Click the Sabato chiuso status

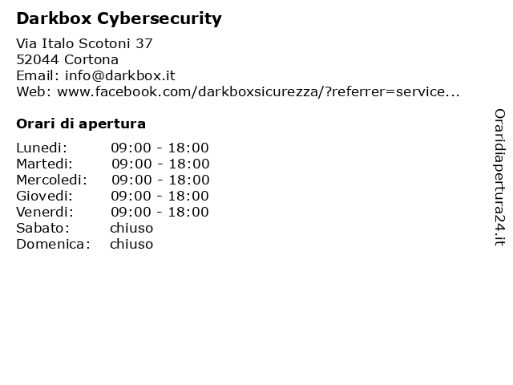pos(131,228)
